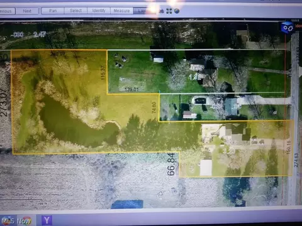Click the 27463 address label on the road
Image resolution: width=302 pixels, height=226 pixels.
click(x=296, y=160)
